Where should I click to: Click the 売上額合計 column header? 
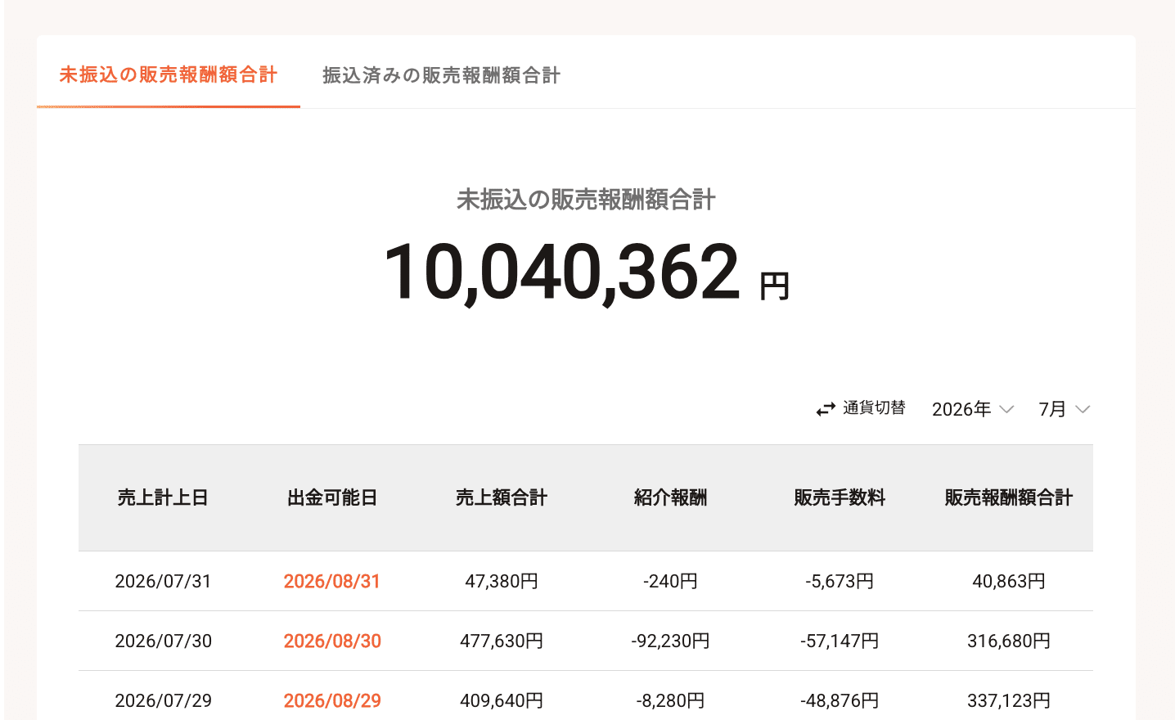[502, 497]
